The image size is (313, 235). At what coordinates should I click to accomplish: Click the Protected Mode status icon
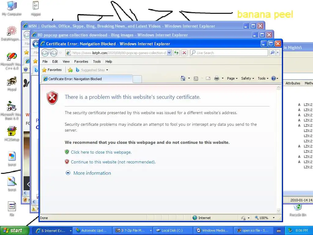[x=243, y=218]
